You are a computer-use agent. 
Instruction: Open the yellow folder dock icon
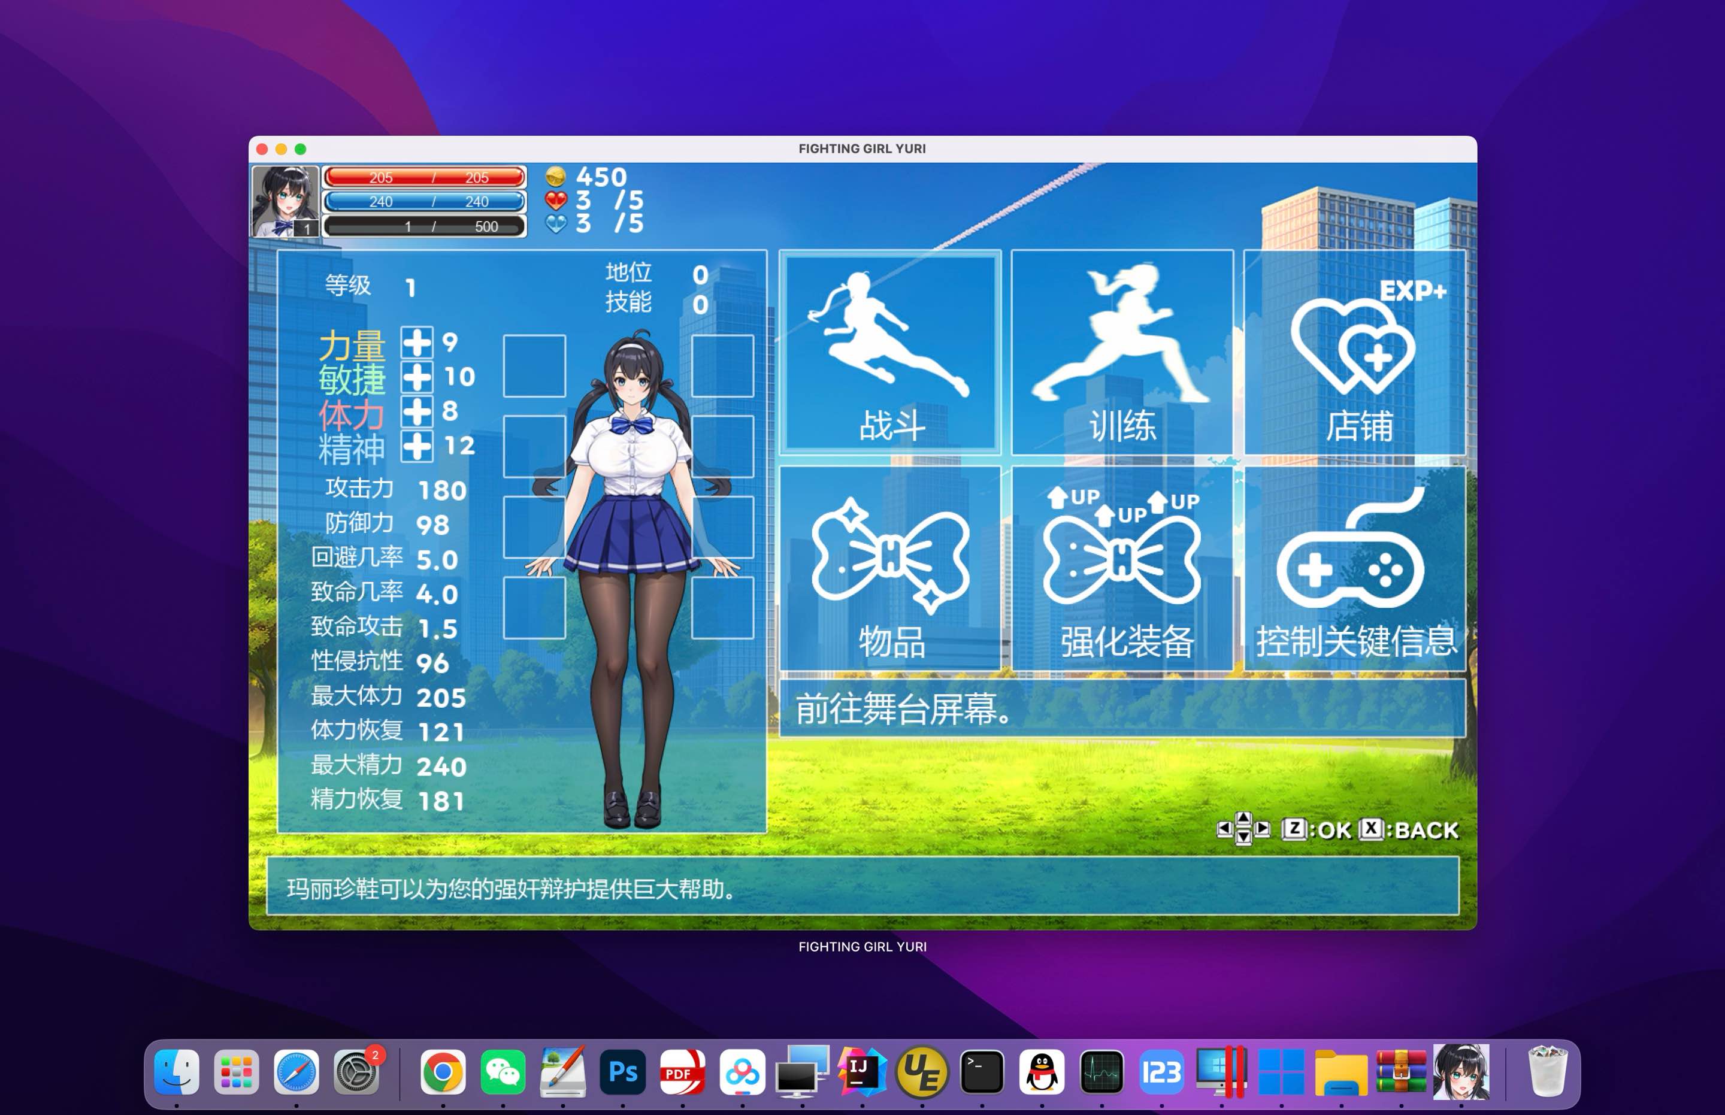(x=1341, y=1072)
